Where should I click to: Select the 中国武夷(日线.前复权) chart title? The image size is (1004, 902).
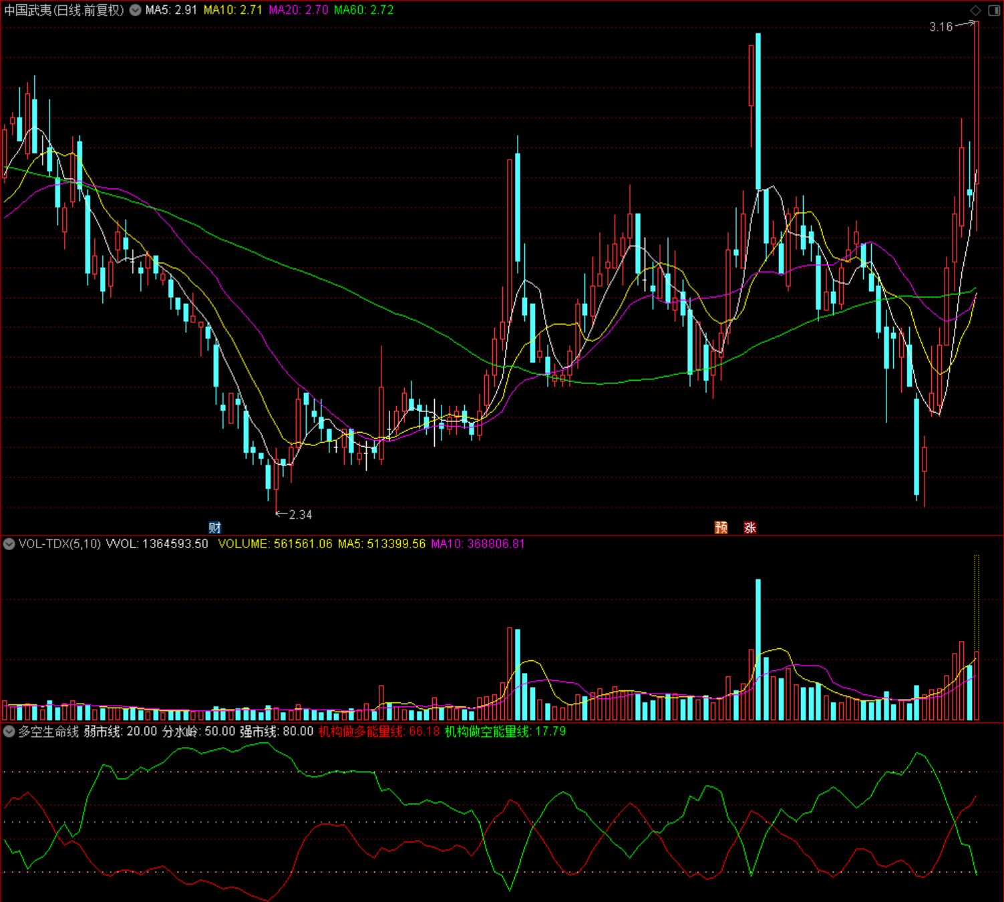pos(64,10)
